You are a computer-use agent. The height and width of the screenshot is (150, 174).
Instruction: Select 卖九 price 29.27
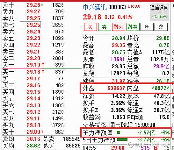coord(33,12)
